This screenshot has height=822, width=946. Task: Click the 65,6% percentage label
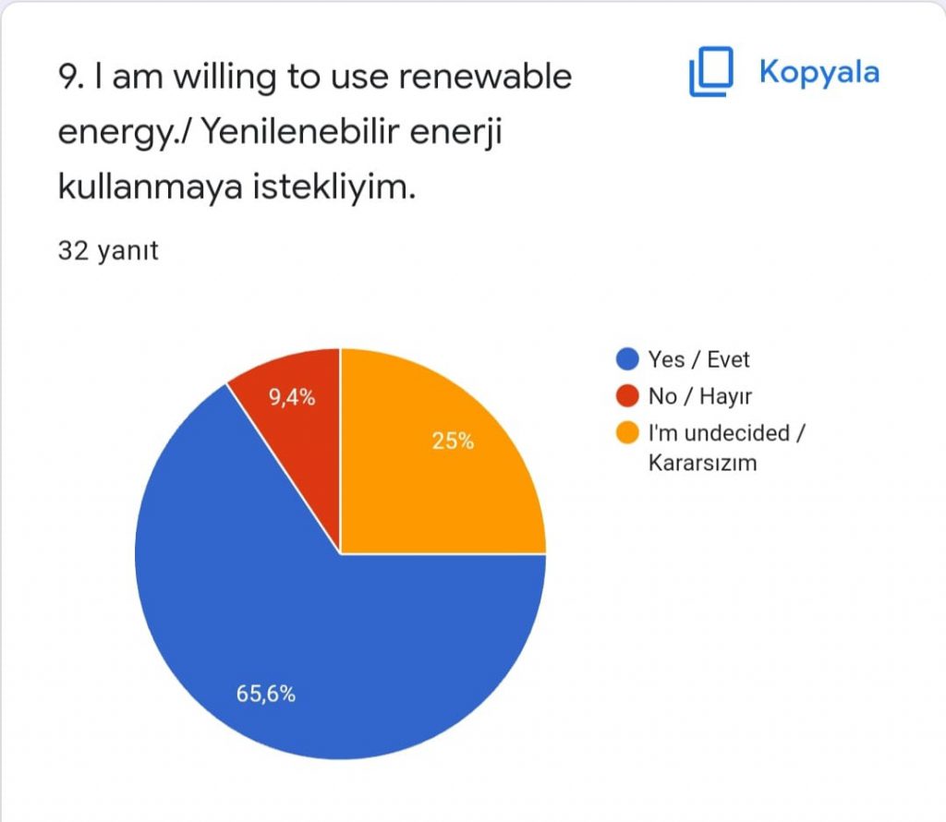click(x=266, y=695)
